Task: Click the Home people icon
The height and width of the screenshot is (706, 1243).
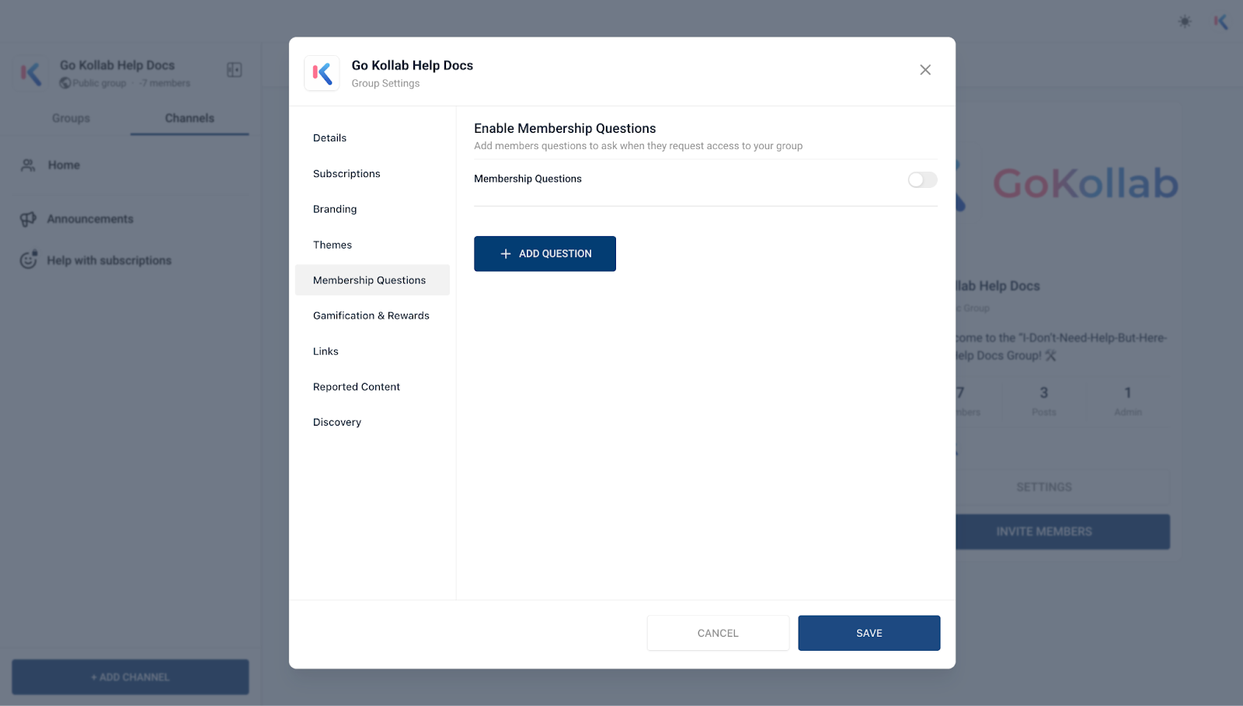Action: (x=28, y=165)
